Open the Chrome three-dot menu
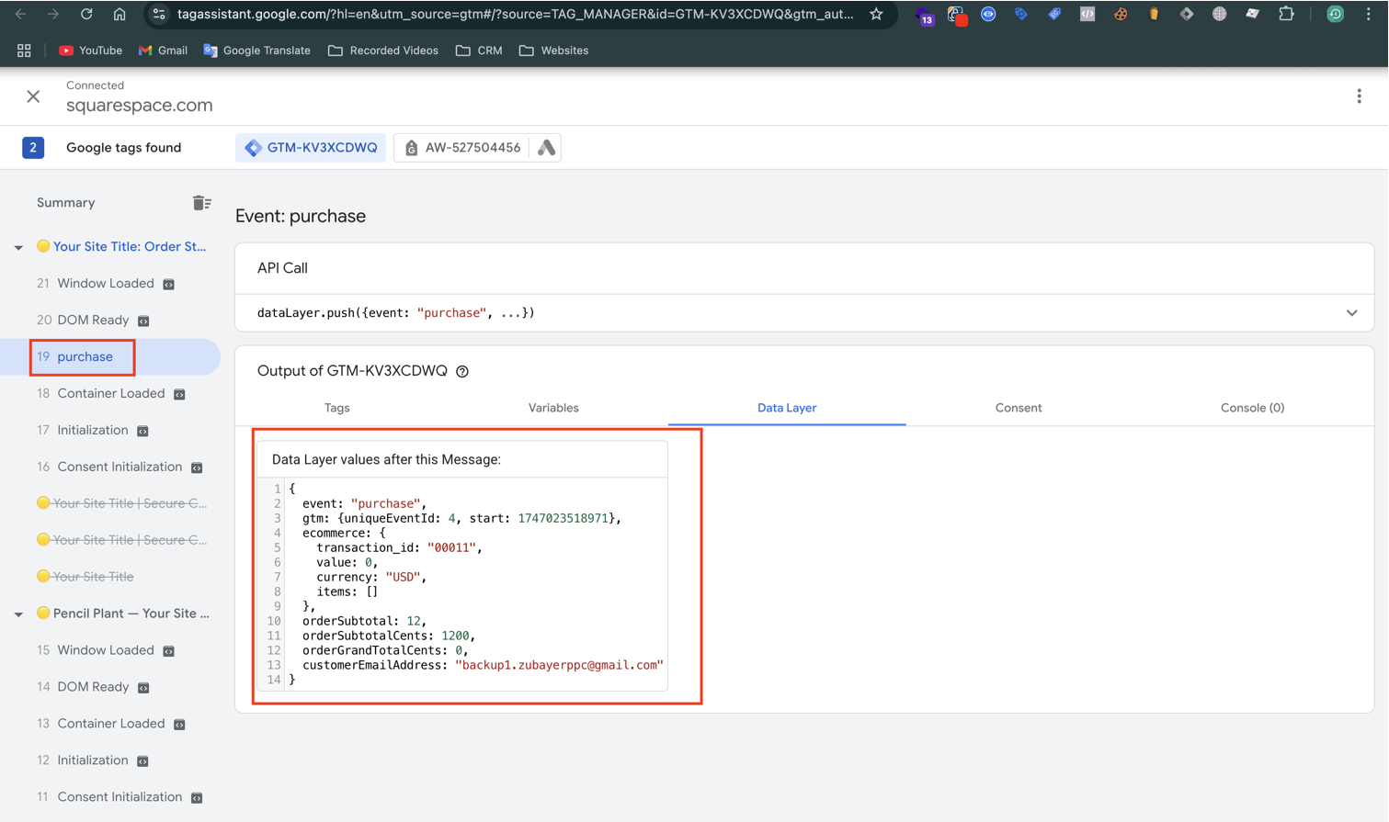The height and width of the screenshot is (822, 1389). tap(1368, 15)
